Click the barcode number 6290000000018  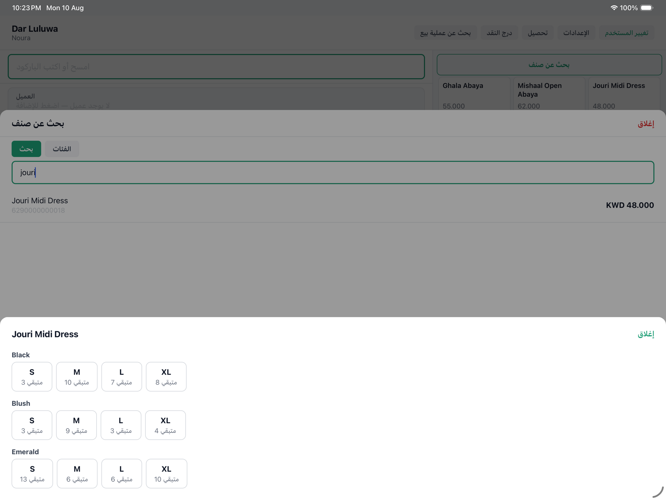coord(38,210)
